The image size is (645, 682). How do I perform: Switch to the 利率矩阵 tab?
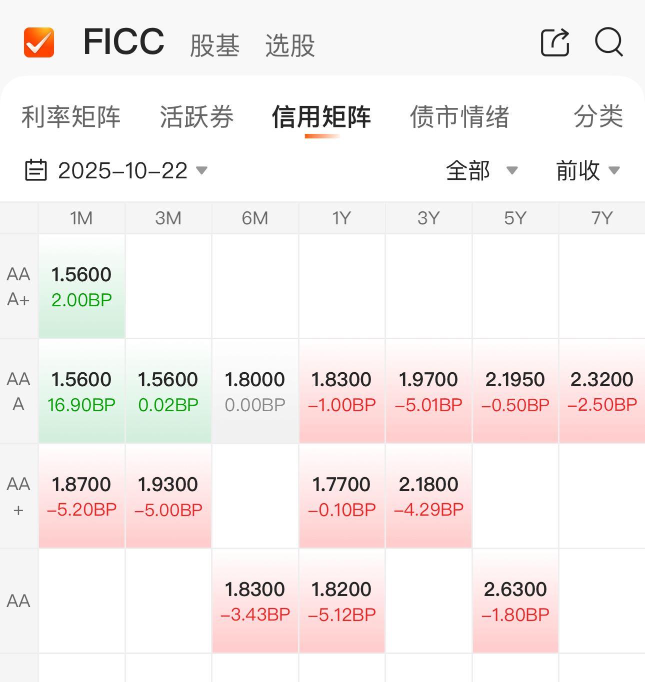click(x=70, y=117)
